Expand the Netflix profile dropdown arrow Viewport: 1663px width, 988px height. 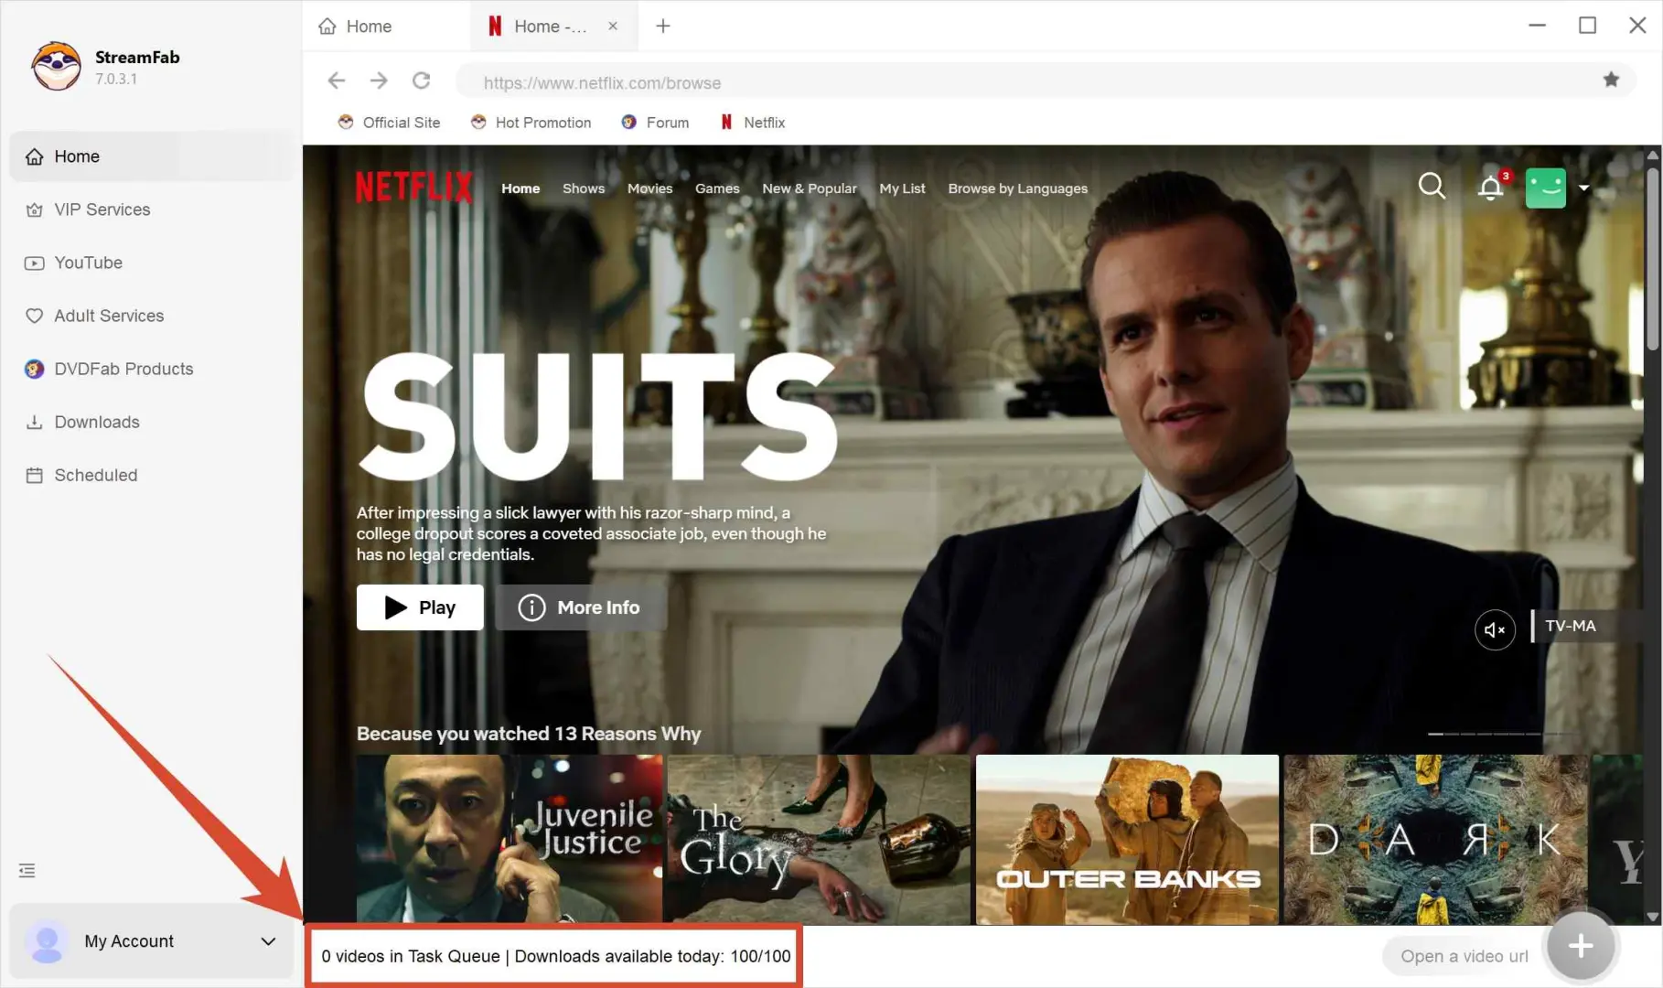(1583, 188)
